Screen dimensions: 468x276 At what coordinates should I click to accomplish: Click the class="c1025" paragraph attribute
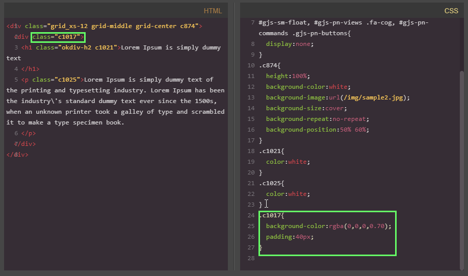pos(56,80)
